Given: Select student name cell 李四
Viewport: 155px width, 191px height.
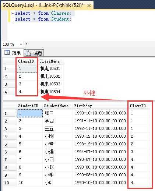Looking at the screenshot, I should point(58,121).
